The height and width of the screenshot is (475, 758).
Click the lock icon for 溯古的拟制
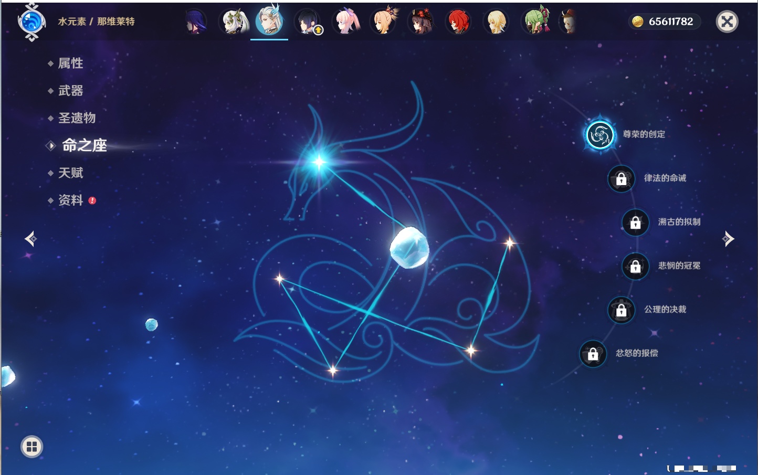click(635, 222)
